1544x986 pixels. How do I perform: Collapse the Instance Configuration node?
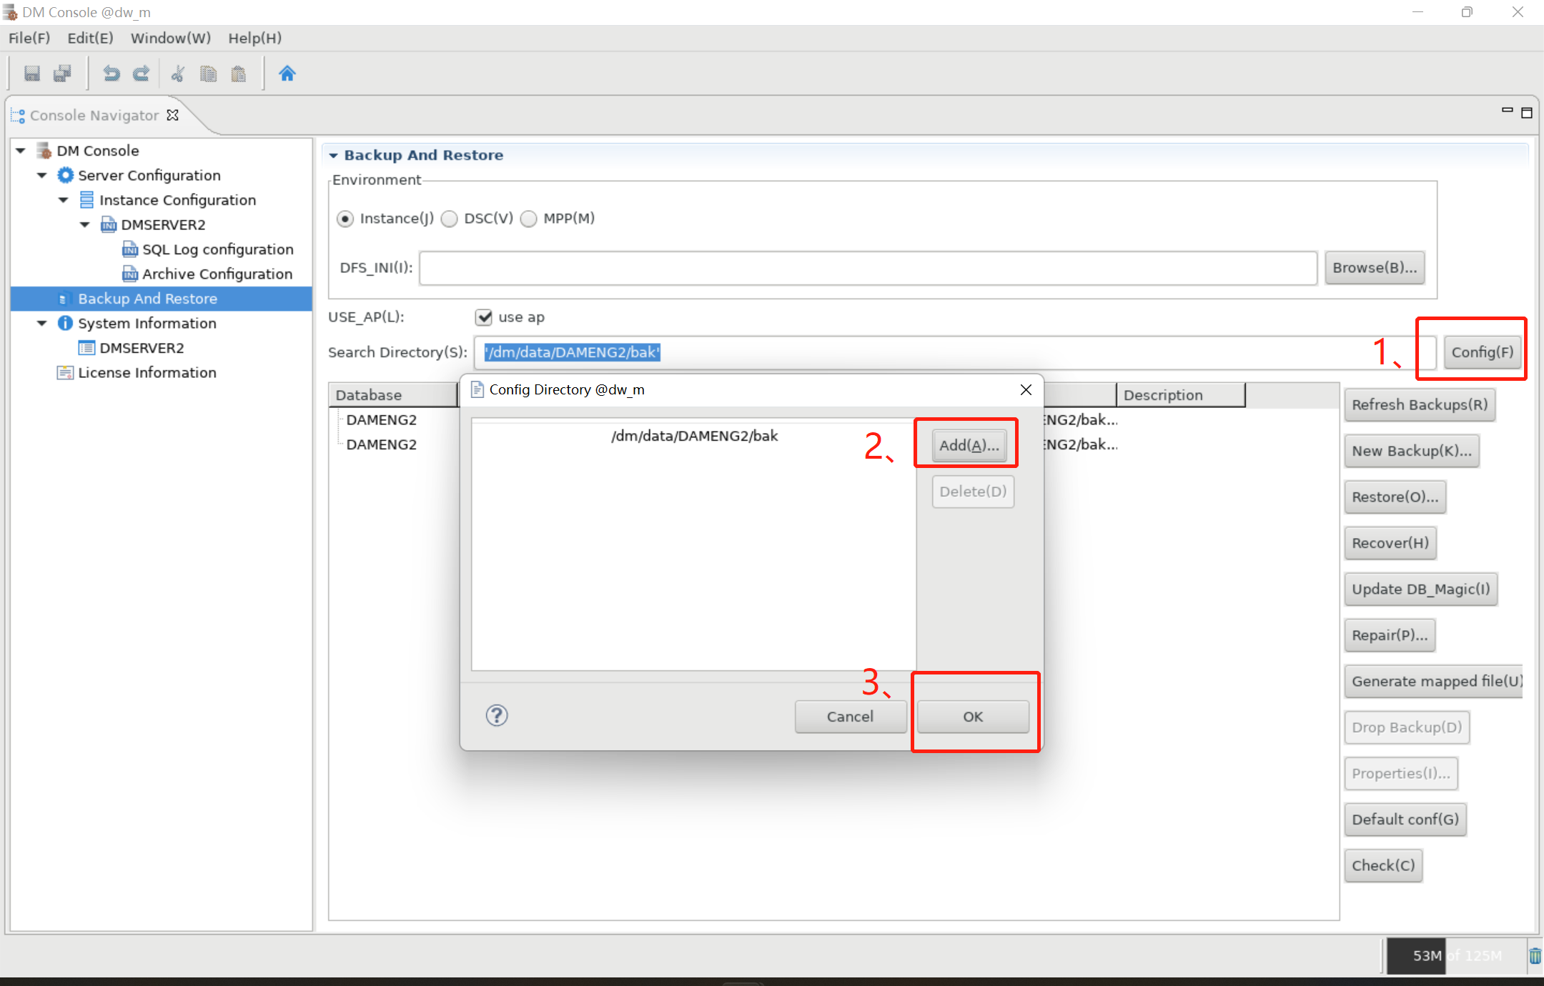pos(64,200)
